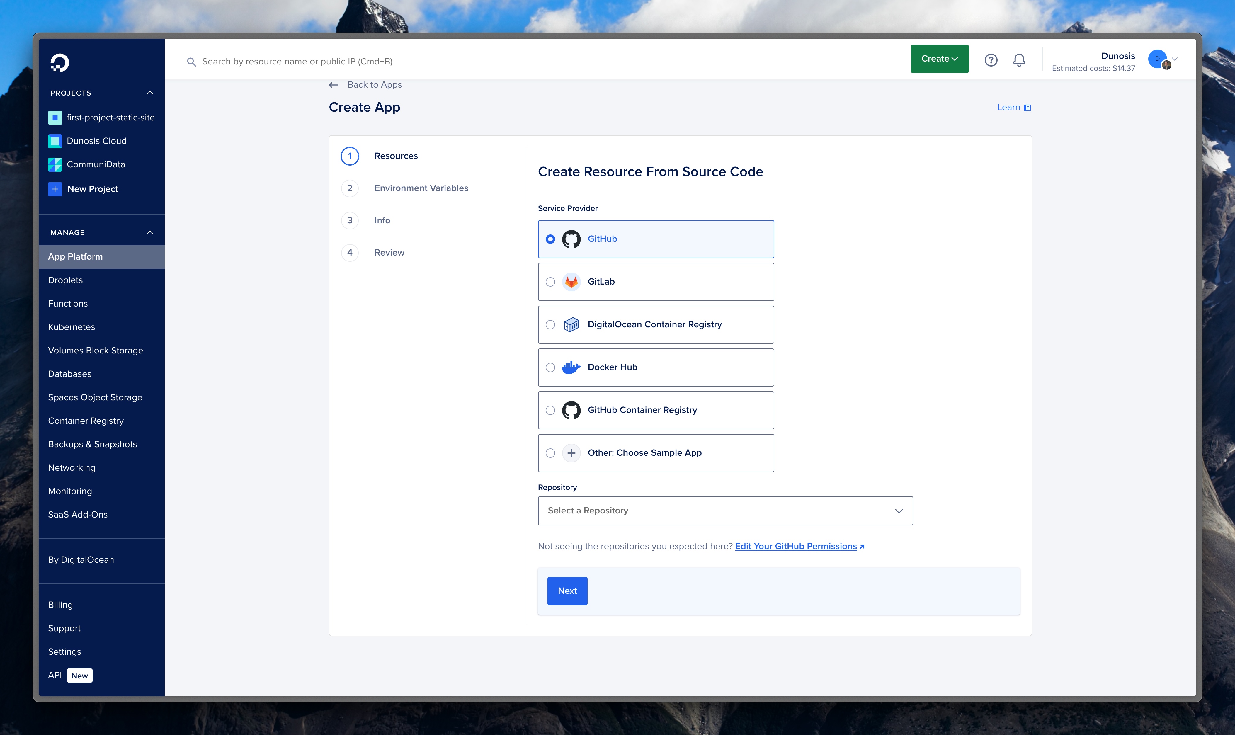Open the Kubernetes page from the sidebar
The image size is (1235, 735).
point(72,327)
